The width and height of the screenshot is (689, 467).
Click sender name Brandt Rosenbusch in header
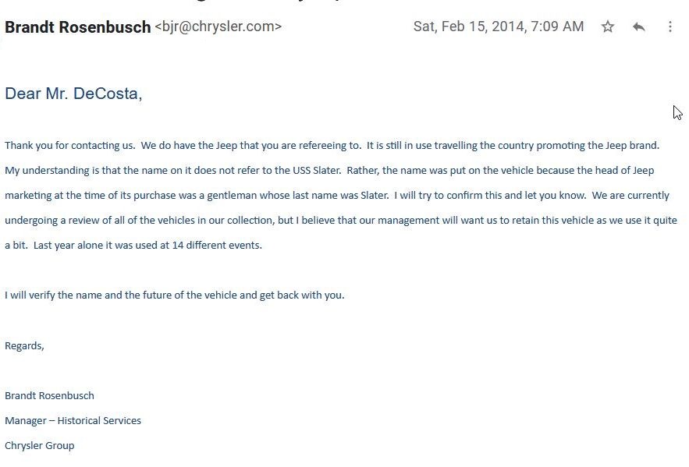[77, 27]
